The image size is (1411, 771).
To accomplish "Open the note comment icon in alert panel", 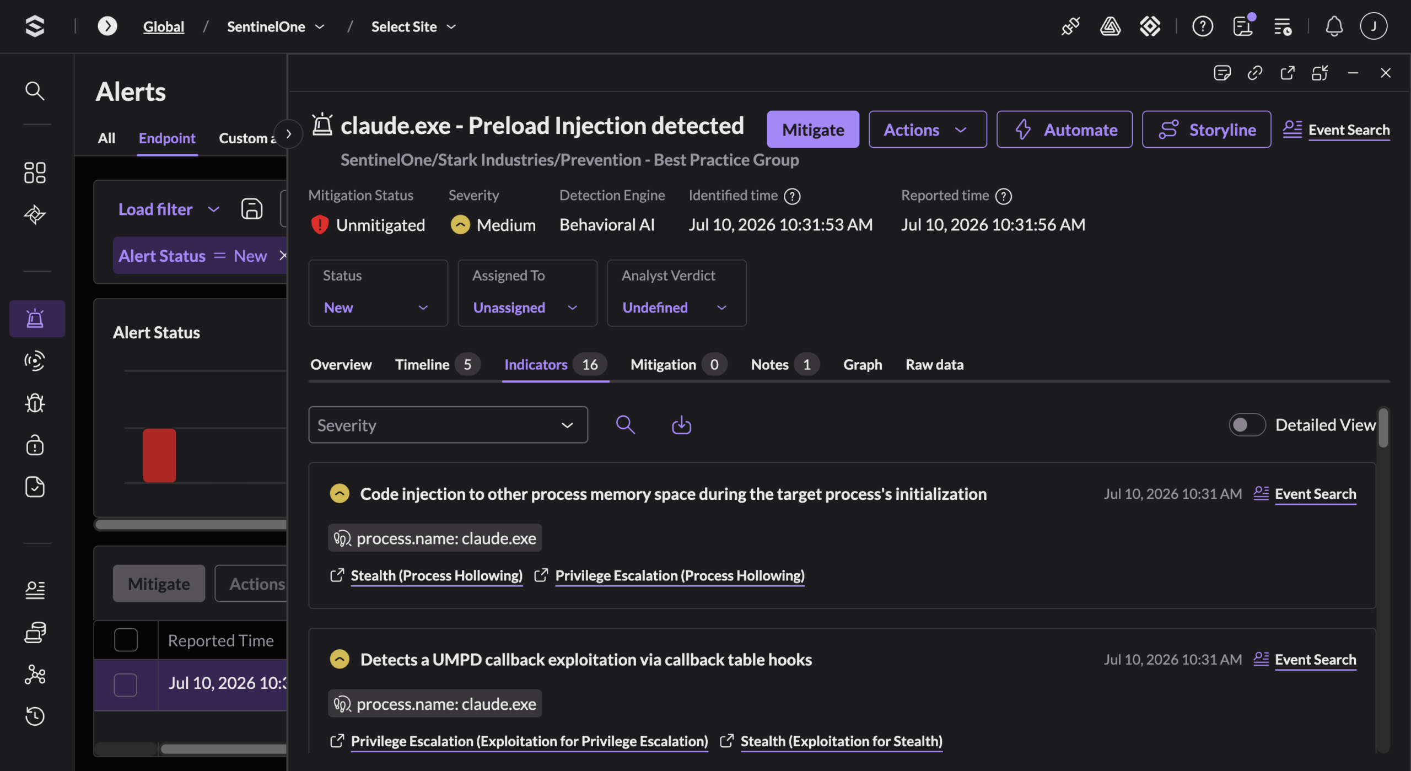I will [1222, 73].
